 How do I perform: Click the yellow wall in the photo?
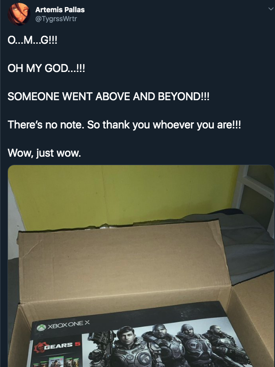coord(122,194)
